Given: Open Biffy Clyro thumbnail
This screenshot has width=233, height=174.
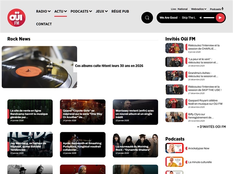Looking at the screenshot, I should (174, 117).
